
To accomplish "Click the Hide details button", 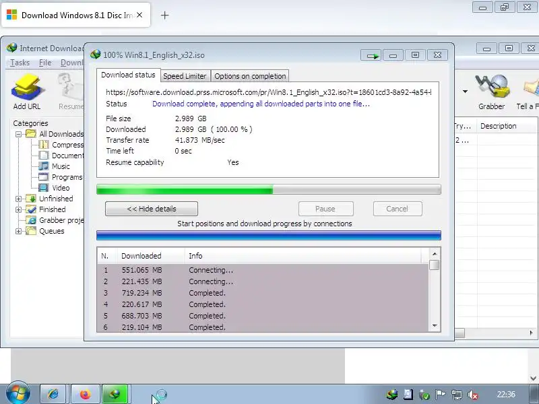I will [152, 209].
